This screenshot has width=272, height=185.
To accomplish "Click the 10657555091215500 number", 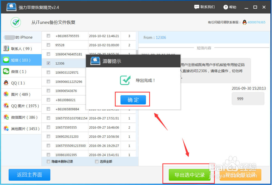I will [70, 146].
